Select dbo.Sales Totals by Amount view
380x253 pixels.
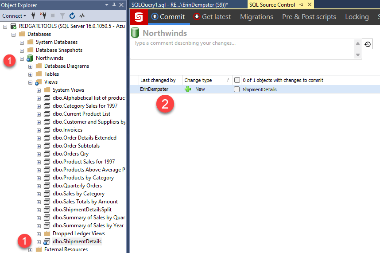click(x=85, y=202)
